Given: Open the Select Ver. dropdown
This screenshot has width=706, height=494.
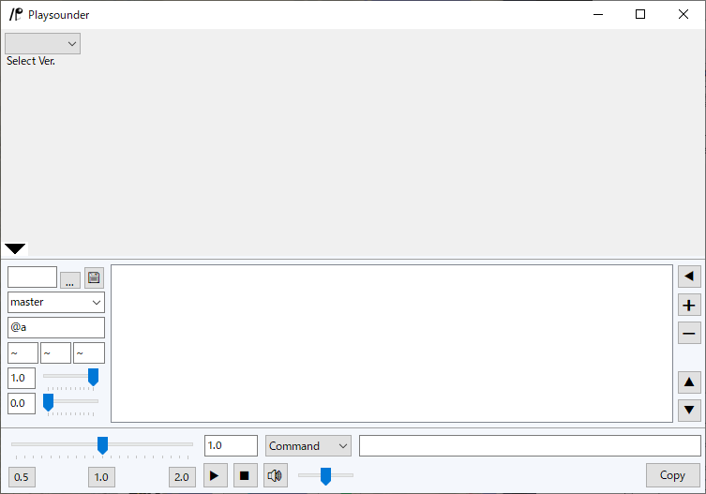Looking at the screenshot, I should point(43,43).
